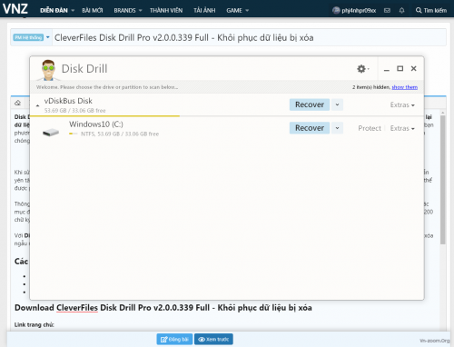This screenshot has width=454, height=347.
Task: Click the Xem trước preview button
Action: (x=213, y=340)
